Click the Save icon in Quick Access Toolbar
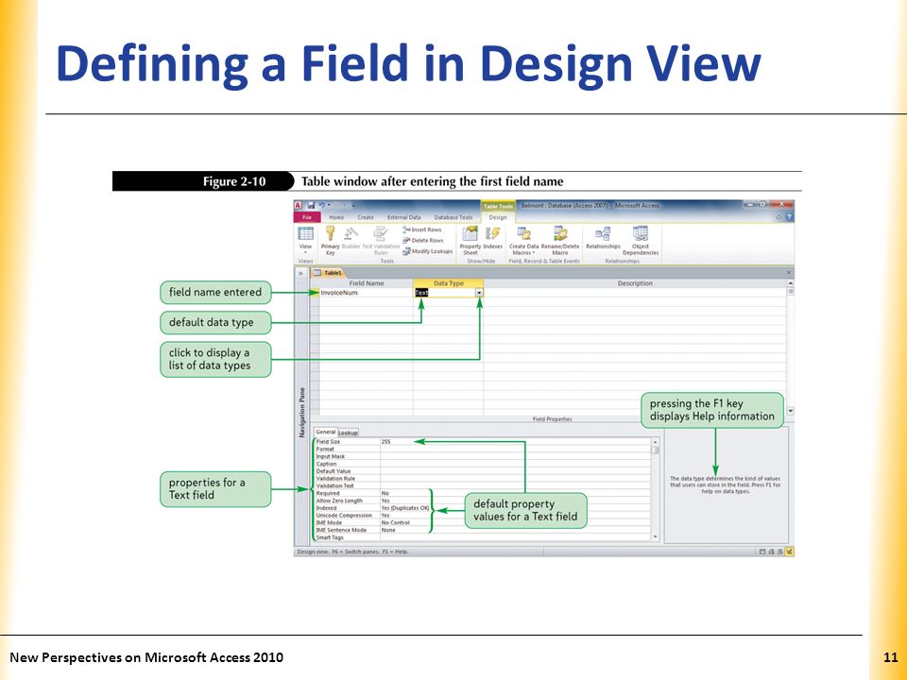This screenshot has width=907, height=680. click(311, 205)
